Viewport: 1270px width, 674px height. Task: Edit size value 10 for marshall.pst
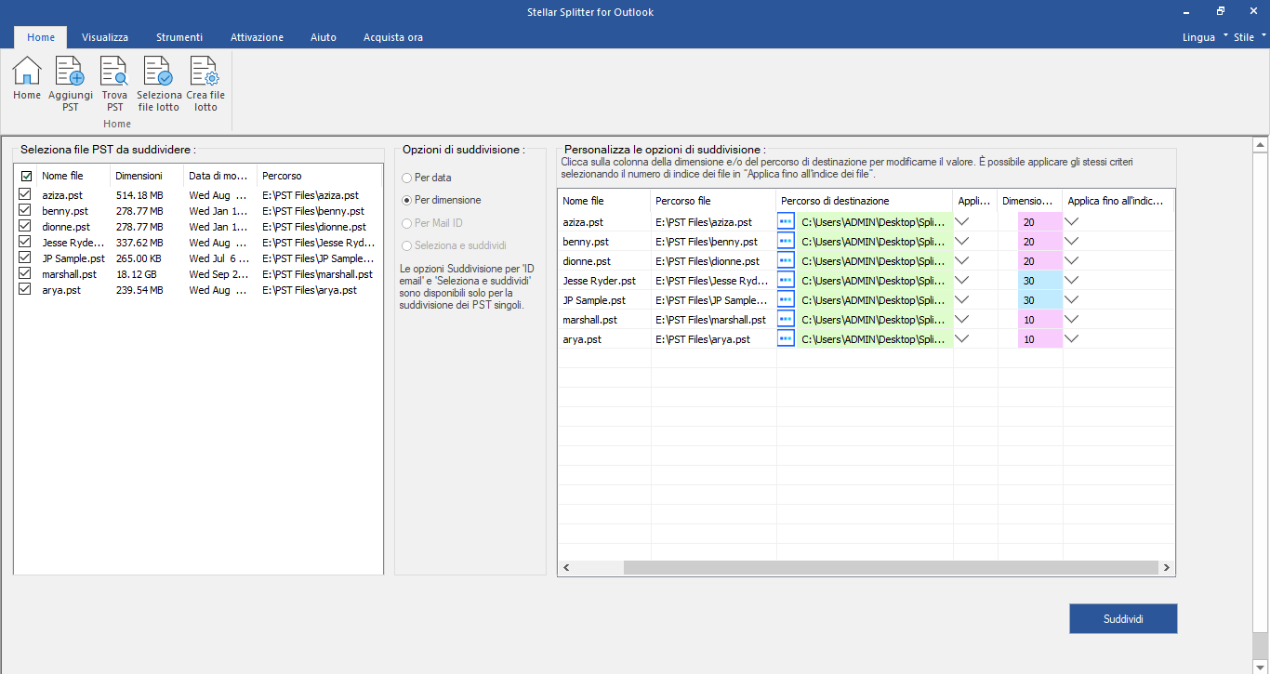pyautogui.click(x=1039, y=320)
